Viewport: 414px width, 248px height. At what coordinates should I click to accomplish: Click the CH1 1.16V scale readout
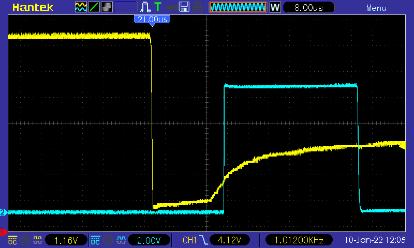pyautogui.click(x=66, y=240)
